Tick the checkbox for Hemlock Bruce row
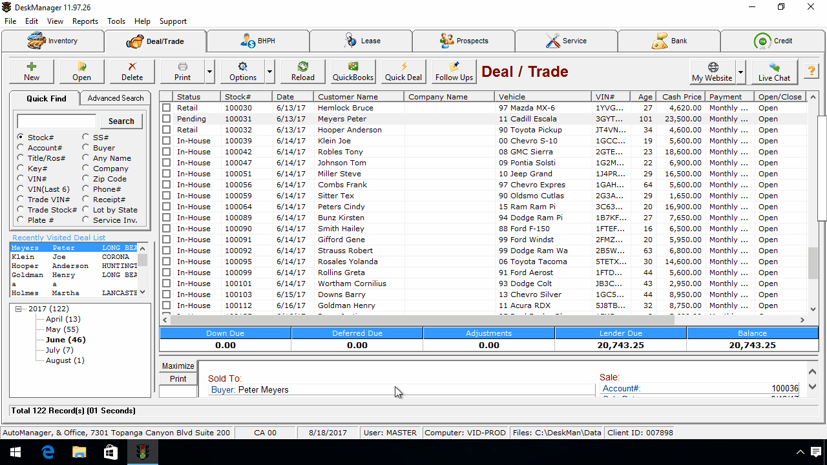The image size is (827, 465). pos(166,108)
